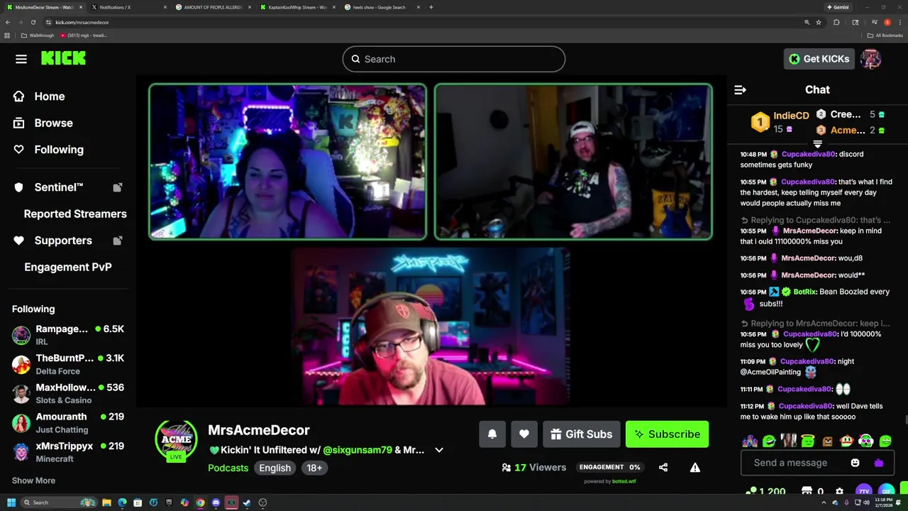Send the angry brown block emote
Viewport: 908px width, 511px height.
pos(827,441)
